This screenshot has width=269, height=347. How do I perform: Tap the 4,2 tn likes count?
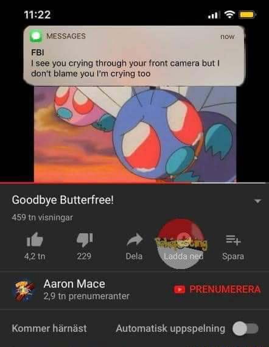pos(35,256)
